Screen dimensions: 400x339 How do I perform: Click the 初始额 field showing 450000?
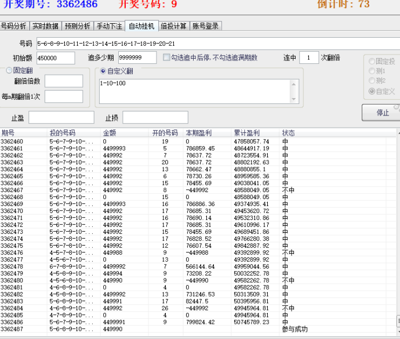(x=56, y=58)
